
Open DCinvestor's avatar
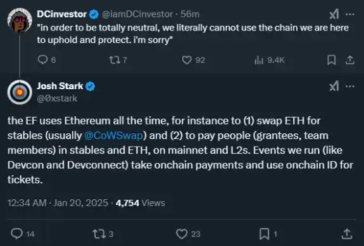pyautogui.click(x=20, y=20)
